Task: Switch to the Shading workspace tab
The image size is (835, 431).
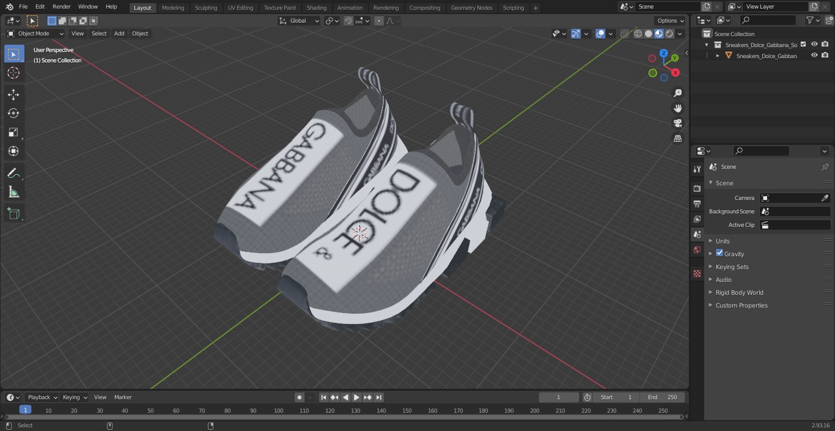Action: (317, 8)
